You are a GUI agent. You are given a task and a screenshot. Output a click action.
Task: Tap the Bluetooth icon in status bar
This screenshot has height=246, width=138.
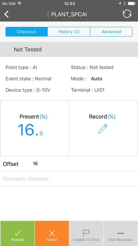(124, 4)
